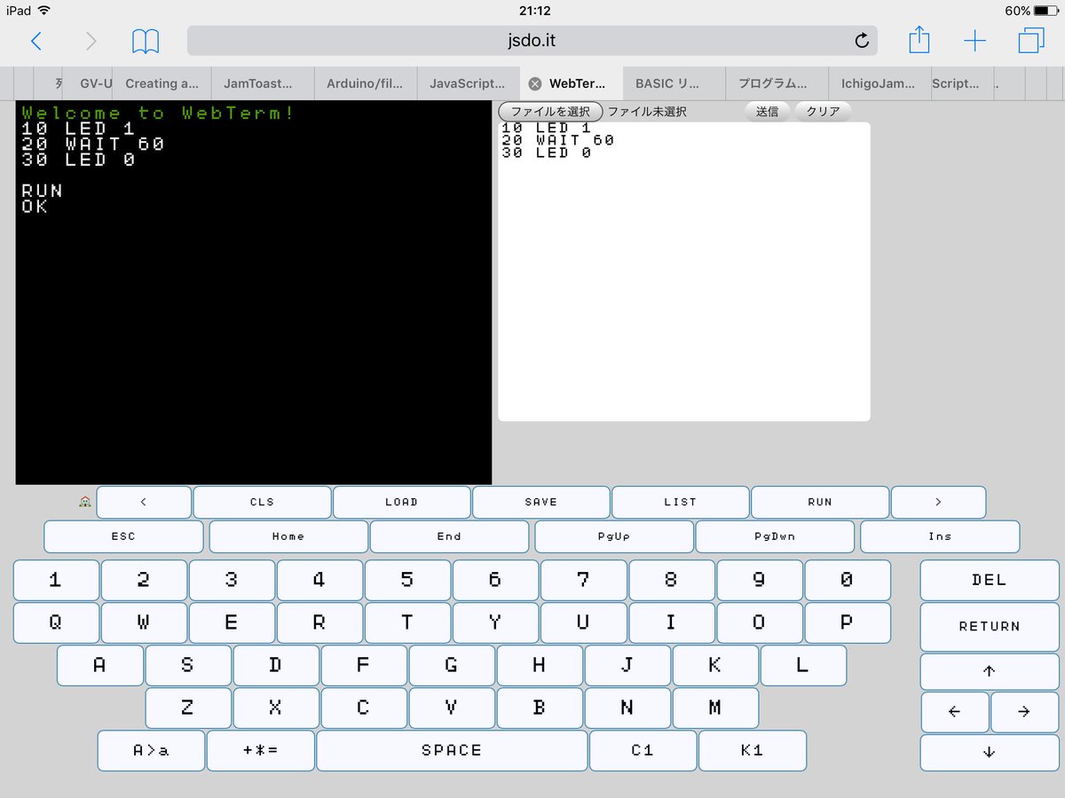
Task: Tap the RUN key
Action: point(820,502)
